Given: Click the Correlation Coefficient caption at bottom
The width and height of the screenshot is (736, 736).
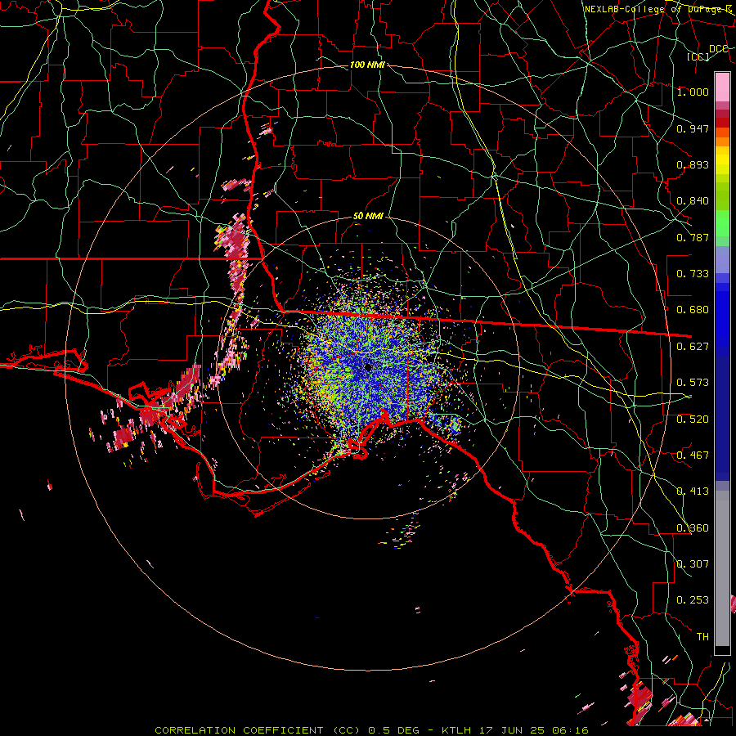Looking at the screenshot, I should click(372, 730).
